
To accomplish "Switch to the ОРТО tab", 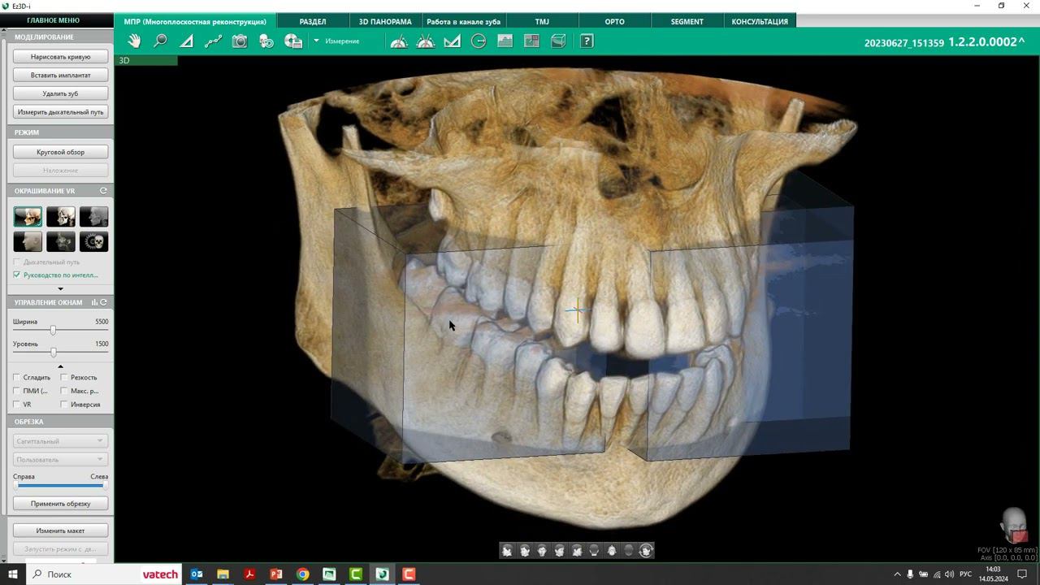I will [x=615, y=21].
